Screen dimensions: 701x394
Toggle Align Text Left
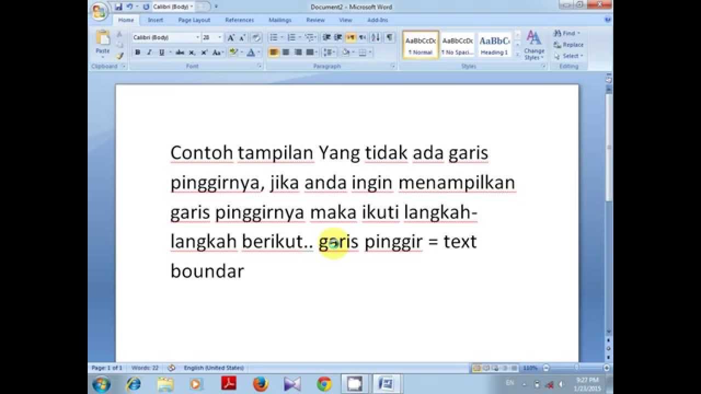[x=273, y=53]
